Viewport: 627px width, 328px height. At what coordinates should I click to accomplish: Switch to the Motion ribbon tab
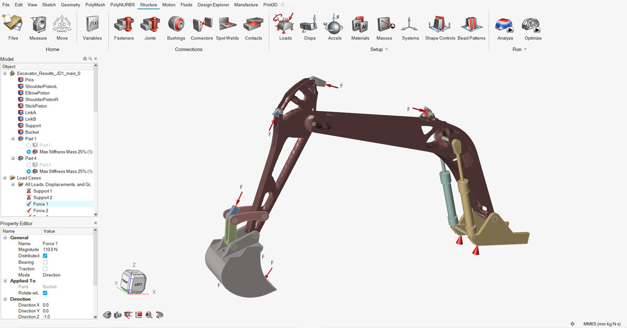[x=168, y=5]
